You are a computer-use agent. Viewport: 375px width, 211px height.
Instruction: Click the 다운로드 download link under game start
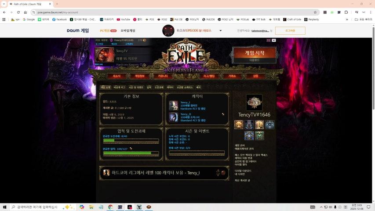255,60
